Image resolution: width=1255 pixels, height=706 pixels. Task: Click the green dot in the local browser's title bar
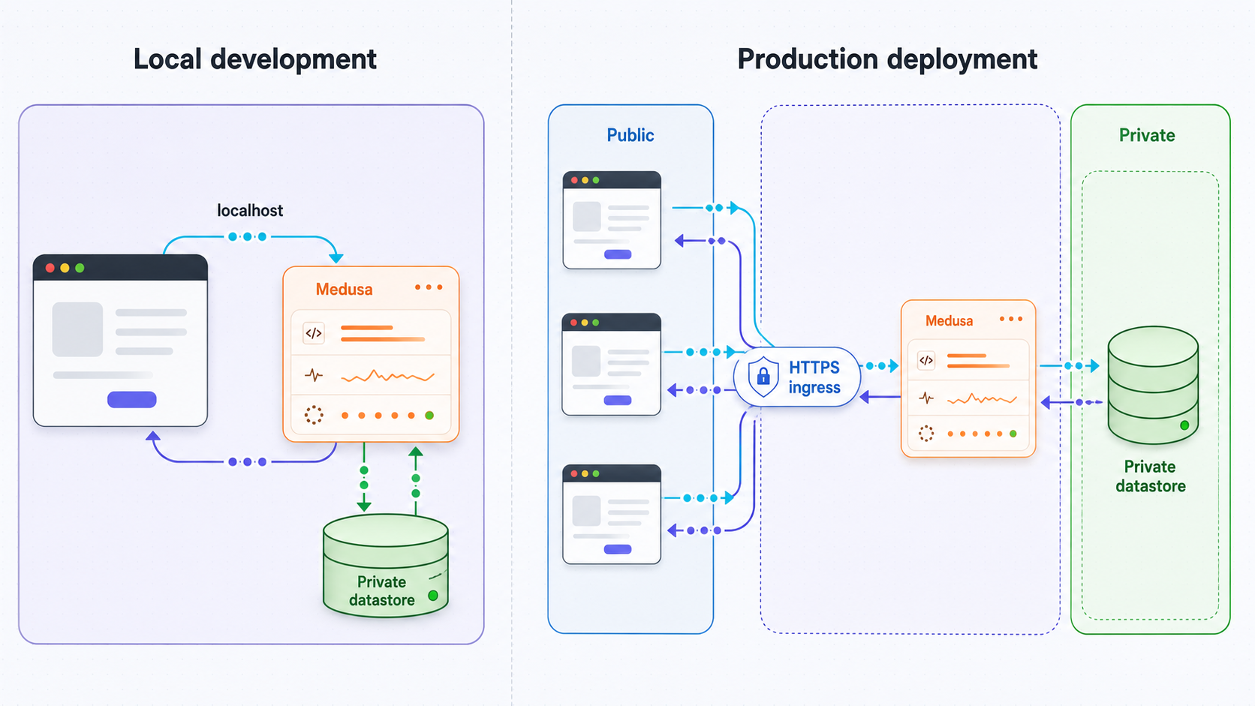click(80, 268)
